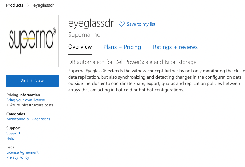This screenshot has height=167, width=245.
Task: Open the Ratings + reviews tab
Action: (x=175, y=47)
